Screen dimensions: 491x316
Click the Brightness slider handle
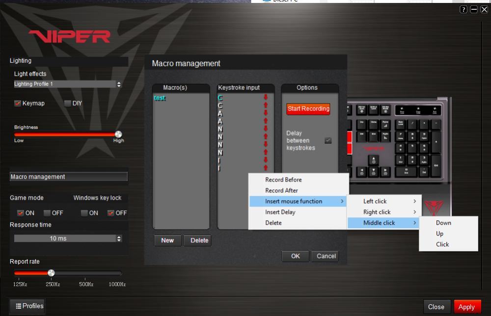point(118,134)
